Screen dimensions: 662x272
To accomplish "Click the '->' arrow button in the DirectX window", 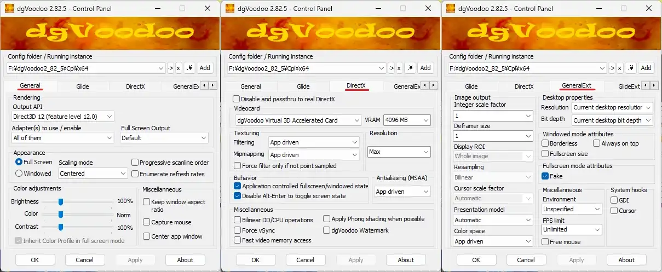I will [x=391, y=68].
